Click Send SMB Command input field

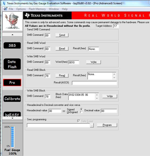(x=48, y=35)
